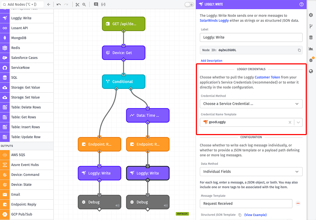Pick Salesforce Cases from node palette
Image resolution: width=316 pixels, height=220 pixels.
click(x=27, y=58)
